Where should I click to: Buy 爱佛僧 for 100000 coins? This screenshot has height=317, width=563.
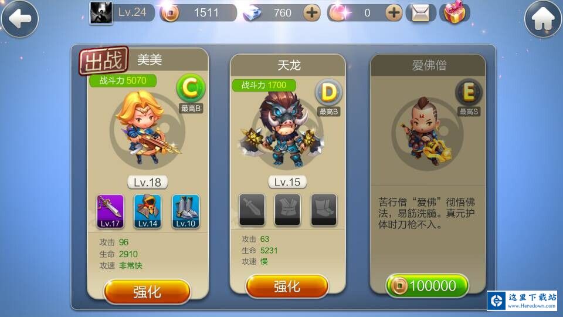427,286
